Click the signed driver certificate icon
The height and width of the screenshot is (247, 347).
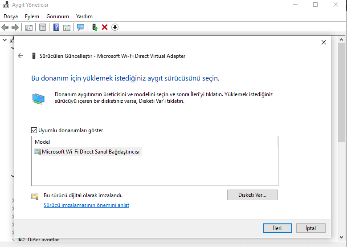pos(35,196)
